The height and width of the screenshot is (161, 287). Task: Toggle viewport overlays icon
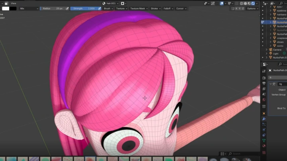[222, 4]
